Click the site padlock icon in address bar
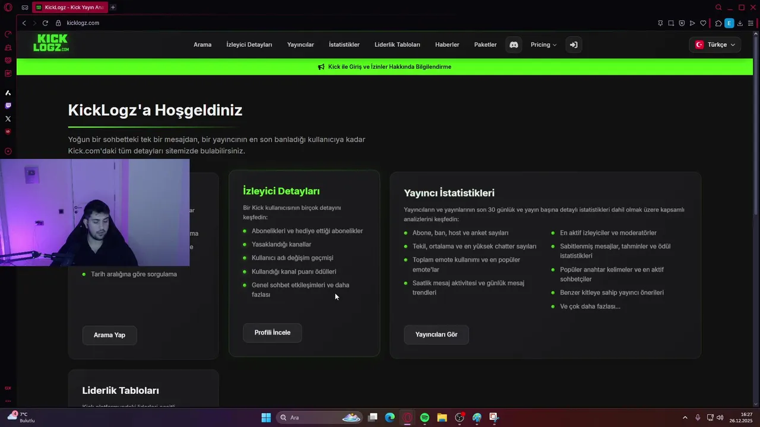Screen dimensions: 760x427 coord(58,23)
